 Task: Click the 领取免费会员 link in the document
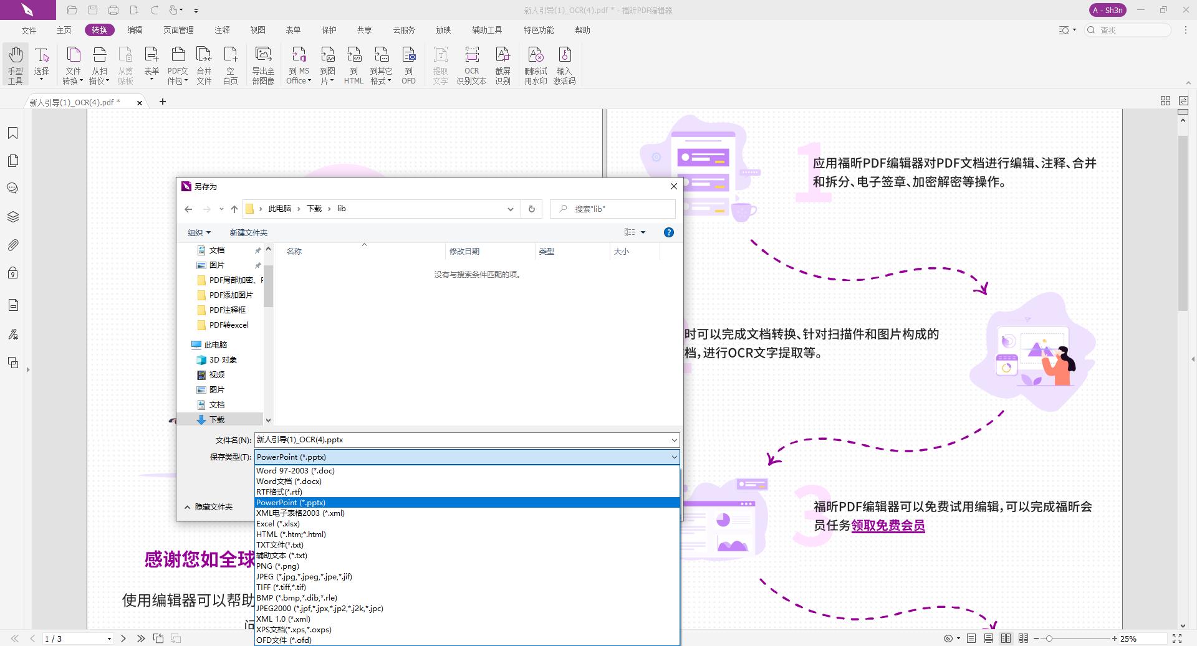click(888, 526)
